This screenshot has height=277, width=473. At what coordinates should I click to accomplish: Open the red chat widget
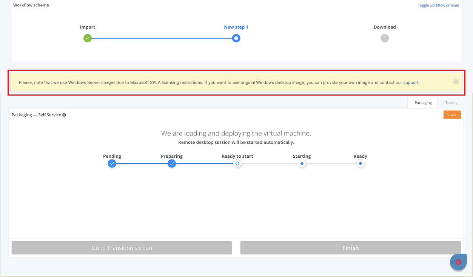click(x=458, y=262)
